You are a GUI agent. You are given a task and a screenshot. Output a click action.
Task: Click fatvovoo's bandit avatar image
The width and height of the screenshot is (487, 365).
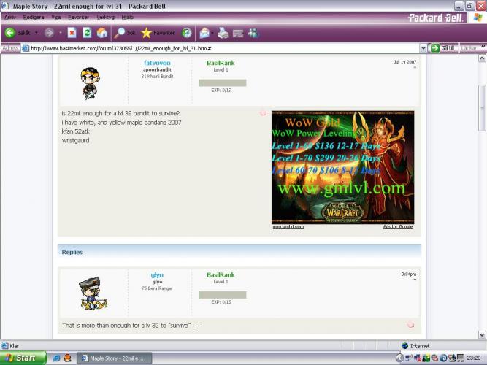click(x=91, y=83)
